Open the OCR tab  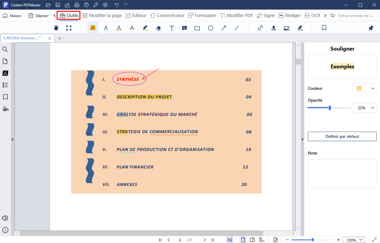pyautogui.click(x=312, y=15)
